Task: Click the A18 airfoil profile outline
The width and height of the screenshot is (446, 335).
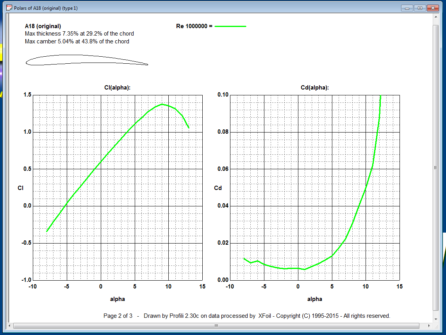Action: point(87,60)
